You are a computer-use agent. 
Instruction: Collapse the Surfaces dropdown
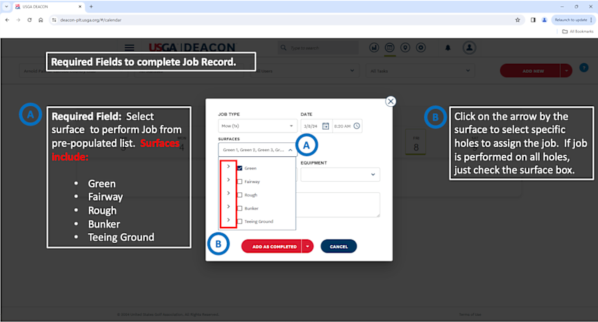(x=290, y=150)
